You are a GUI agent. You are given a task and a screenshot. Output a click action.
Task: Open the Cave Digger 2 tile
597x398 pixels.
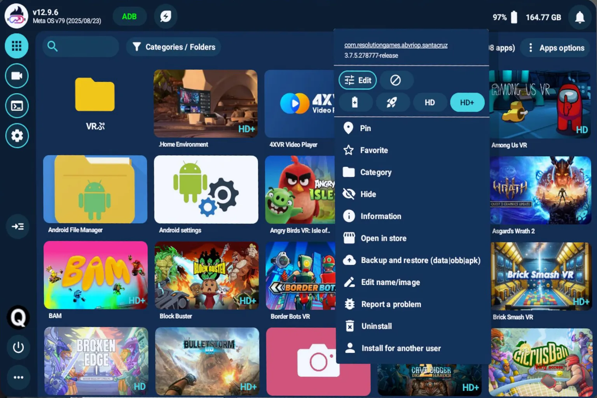429,380
